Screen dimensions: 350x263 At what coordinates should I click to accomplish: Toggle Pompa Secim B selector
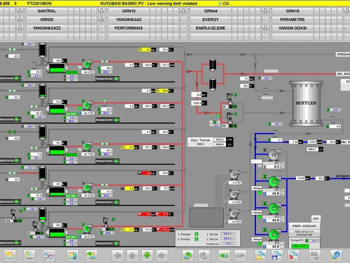pyautogui.click(x=107, y=79)
